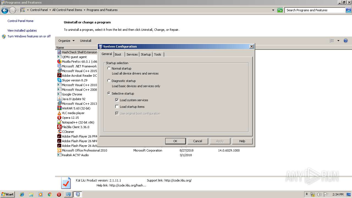Click the Google Chrome list icon
Viewport: 352px width, 198px height.
59,94
